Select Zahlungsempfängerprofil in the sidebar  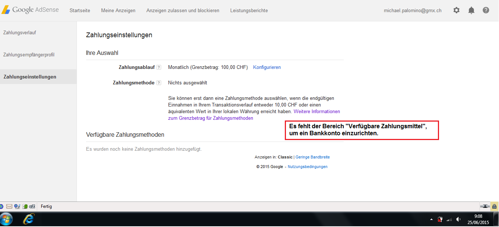pos(29,55)
